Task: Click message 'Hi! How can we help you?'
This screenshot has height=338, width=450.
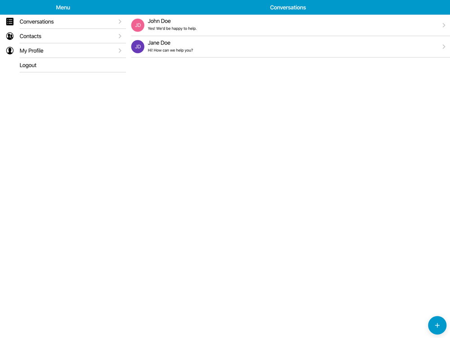Action: pyautogui.click(x=170, y=50)
